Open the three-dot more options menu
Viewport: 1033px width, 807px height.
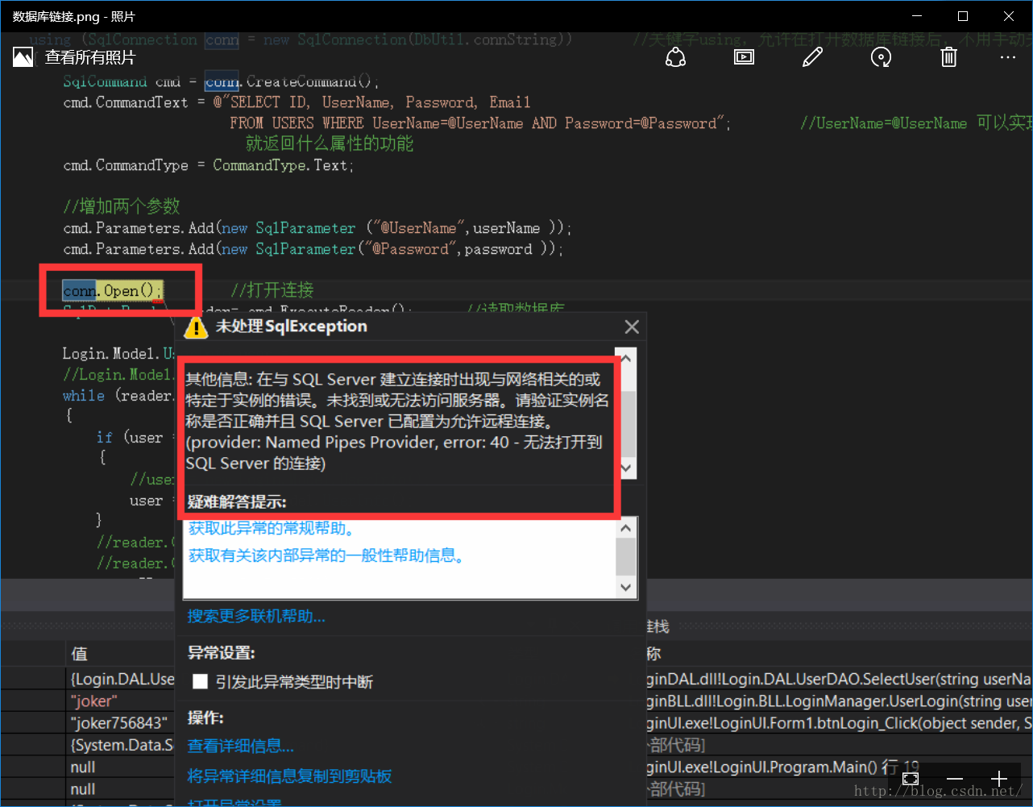coord(1008,57)
